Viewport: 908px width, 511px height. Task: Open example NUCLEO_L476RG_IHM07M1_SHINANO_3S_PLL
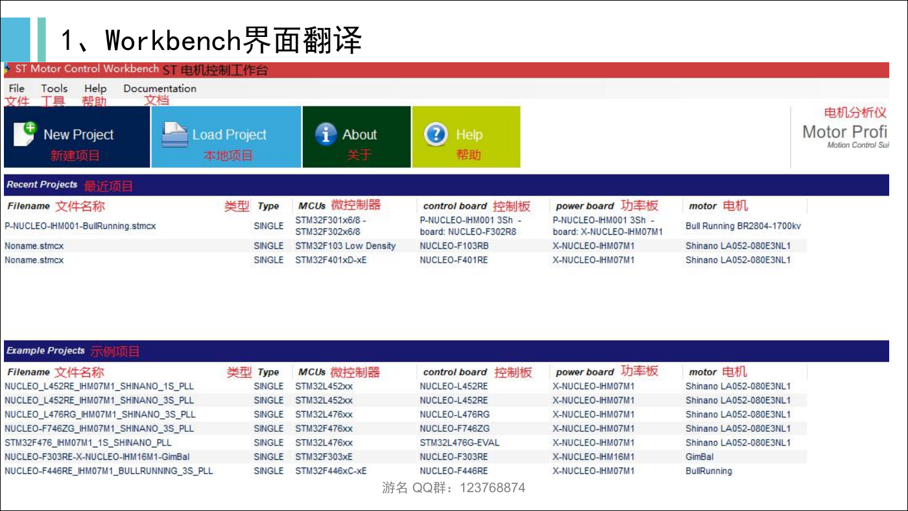pyautogui.click(x=100, y=414)
